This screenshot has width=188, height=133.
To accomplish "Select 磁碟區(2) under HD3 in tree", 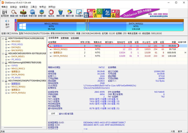I will pos(16,90).
